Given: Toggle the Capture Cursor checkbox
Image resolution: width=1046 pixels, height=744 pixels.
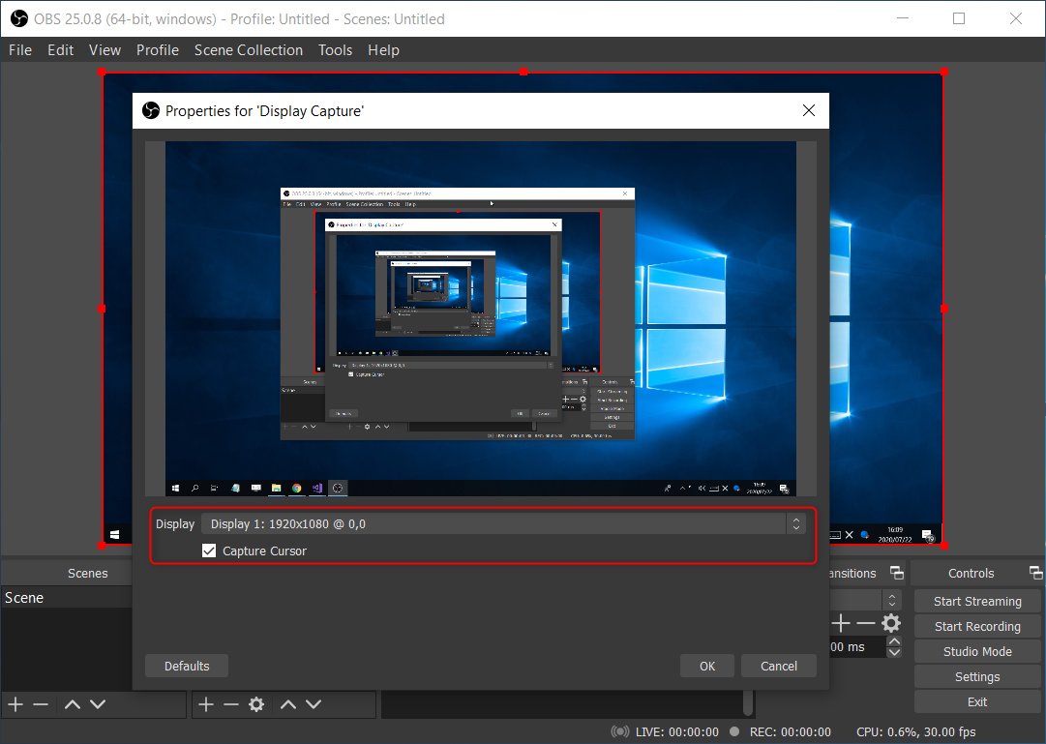Looking at the screenshot, I should (x=209, y=551).
